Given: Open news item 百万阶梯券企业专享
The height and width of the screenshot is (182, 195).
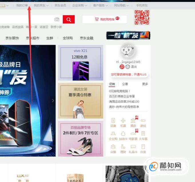Looking at the screenshot, I should 122,96.
